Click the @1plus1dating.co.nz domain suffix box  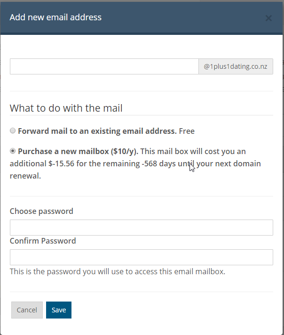coord(236,66)
